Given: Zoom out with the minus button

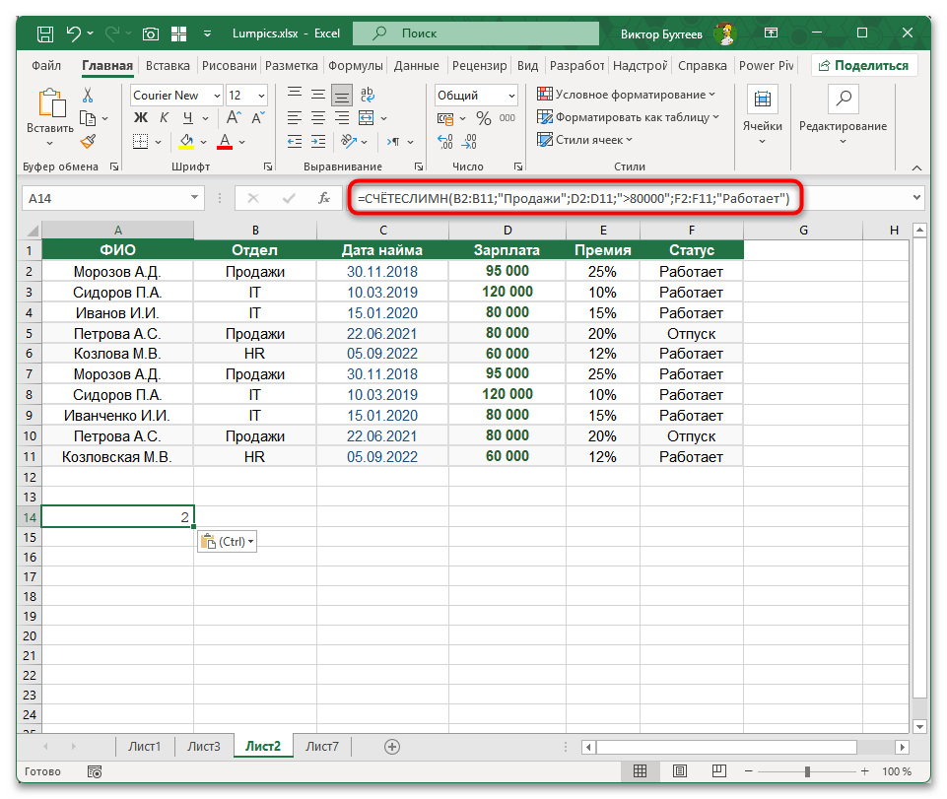Looking at the screenshot, I should [748, 771].
